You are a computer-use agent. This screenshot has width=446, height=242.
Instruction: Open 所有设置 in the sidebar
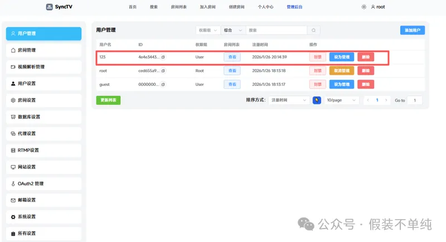pyautogui.click(x=43, y=234)
